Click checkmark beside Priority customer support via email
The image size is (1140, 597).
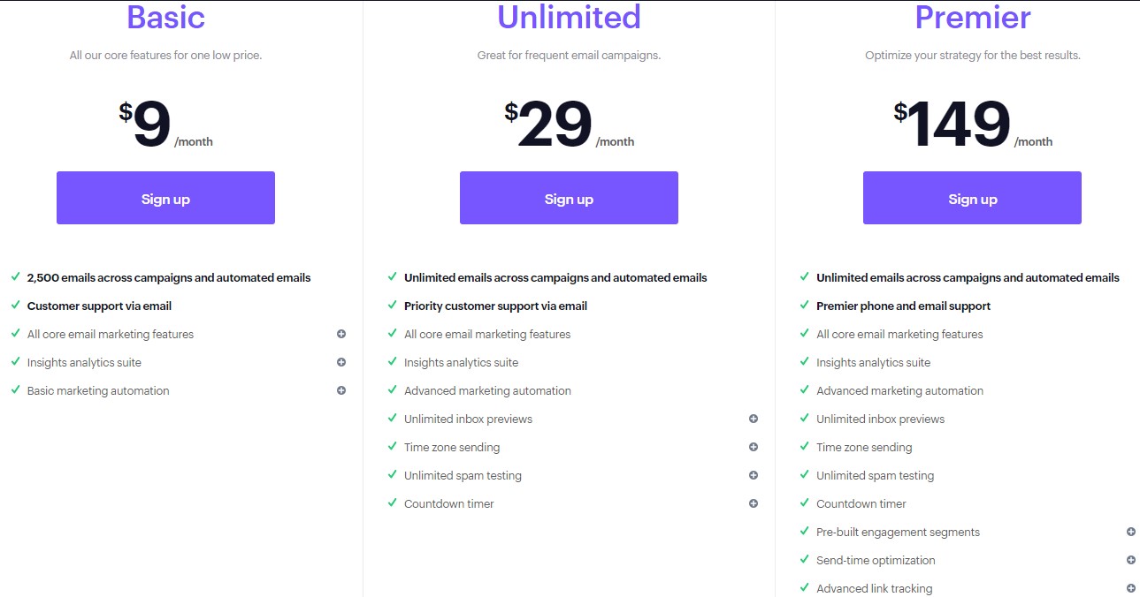coord(393,306)
